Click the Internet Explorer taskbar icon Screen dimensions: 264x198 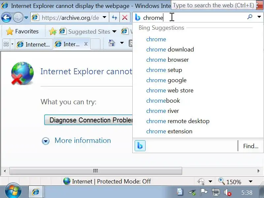coord(36,192)
